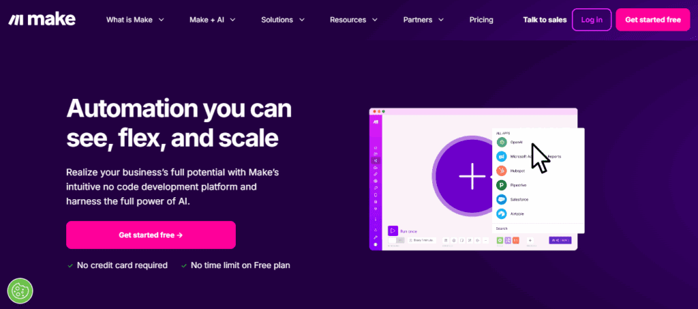Open the cookie preferences icon
Screen dimensions: 698x309
tap(20, 291)
